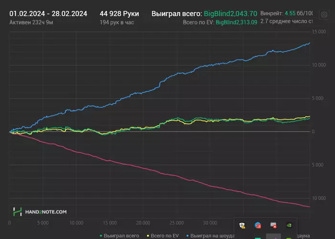Click x-axis label '20 000'

[x=143, y=223]
